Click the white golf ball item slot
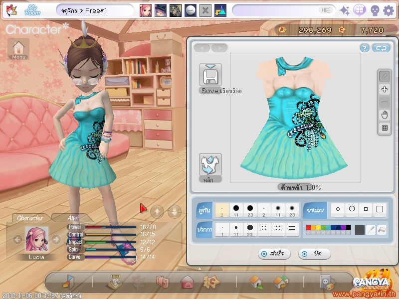 [x=191, y=10]
